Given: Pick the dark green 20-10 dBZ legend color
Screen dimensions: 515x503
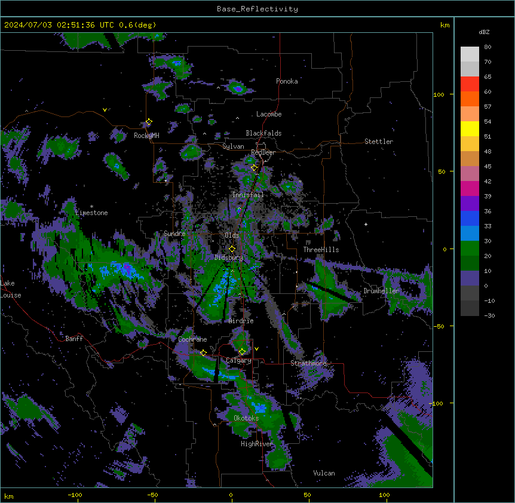Looking at the screenshot, I should 470,263.
